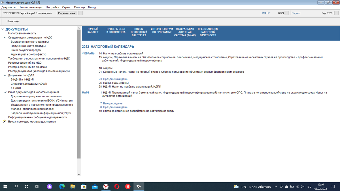Open Проверь себя и контрагента
This screenshot has width=340, height=191.
(116, 31)
